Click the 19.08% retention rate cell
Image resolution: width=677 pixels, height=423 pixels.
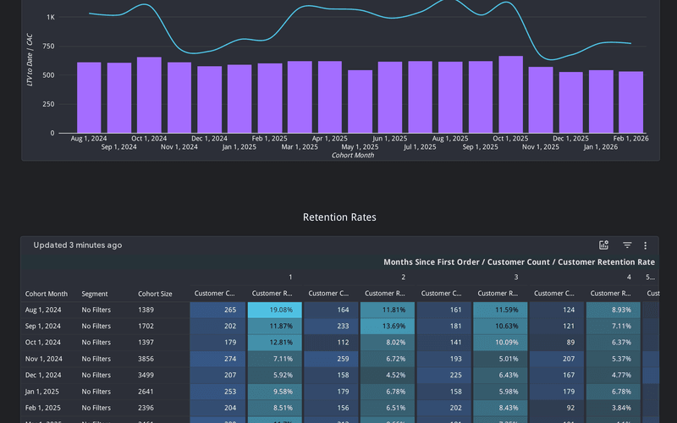tap(273, 310)
